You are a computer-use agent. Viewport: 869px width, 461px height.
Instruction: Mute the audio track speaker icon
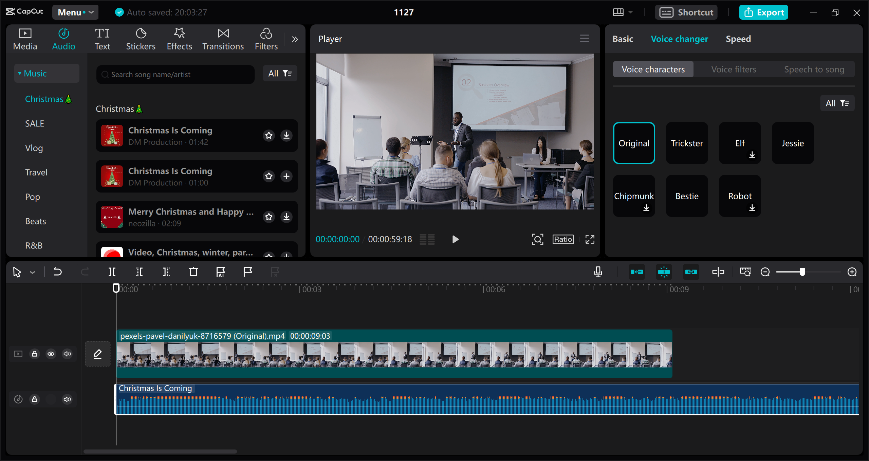[67, 399]
